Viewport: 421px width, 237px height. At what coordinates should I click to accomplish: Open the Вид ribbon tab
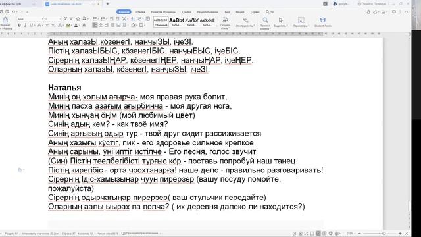tap(227, 12)
